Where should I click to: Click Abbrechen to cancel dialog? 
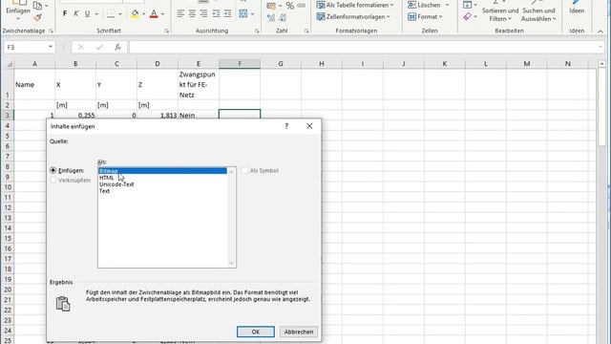299,332
